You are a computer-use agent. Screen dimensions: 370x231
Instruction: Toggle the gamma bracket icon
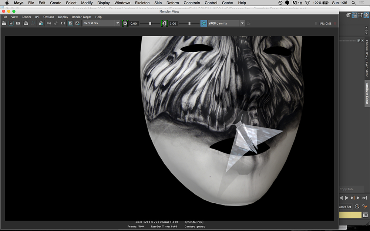(164, 23)
